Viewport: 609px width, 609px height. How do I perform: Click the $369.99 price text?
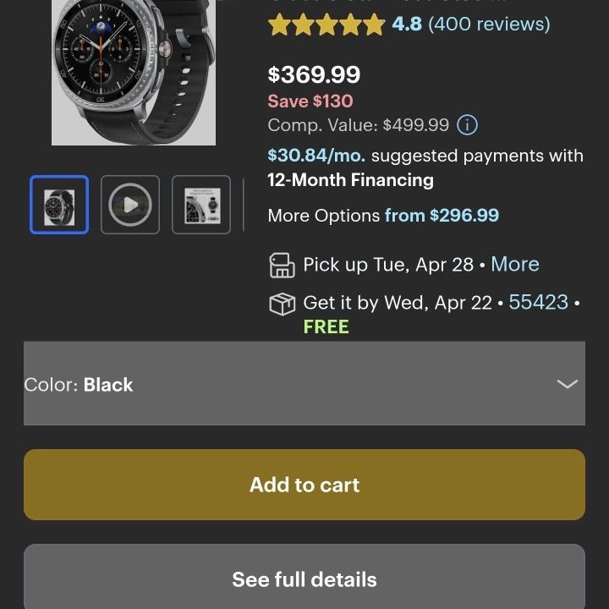point(314,74)
